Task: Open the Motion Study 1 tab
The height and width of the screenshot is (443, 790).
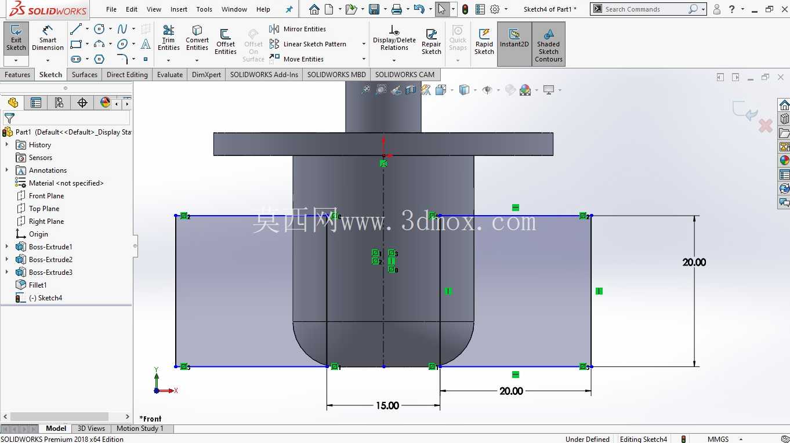Action: (x=140, y=429)
